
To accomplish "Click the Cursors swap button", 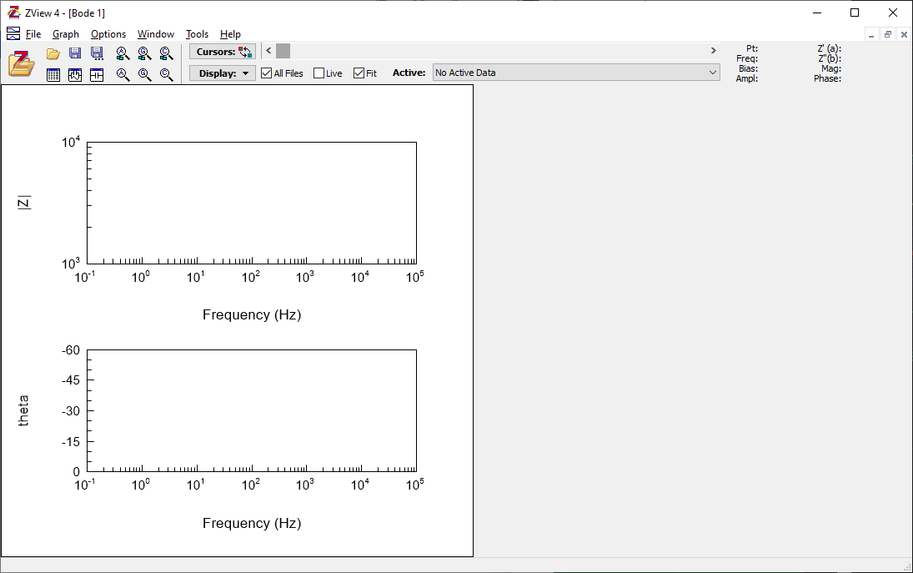I will point(223,52).
